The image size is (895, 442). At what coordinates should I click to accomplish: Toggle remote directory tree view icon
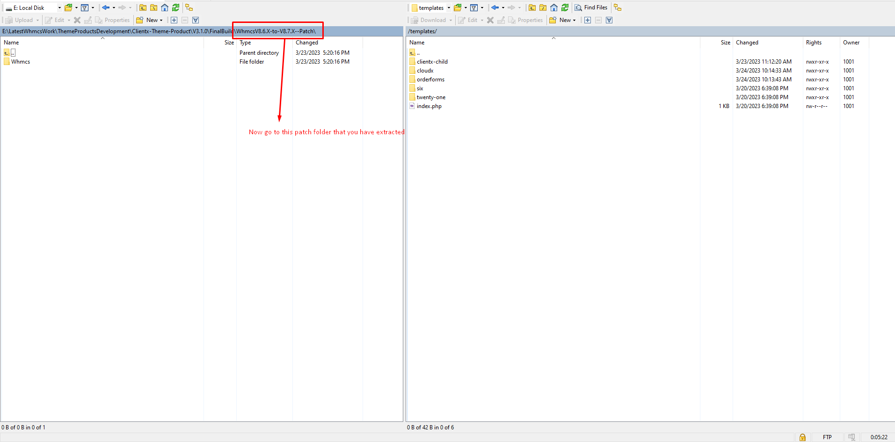pos(618,7)
